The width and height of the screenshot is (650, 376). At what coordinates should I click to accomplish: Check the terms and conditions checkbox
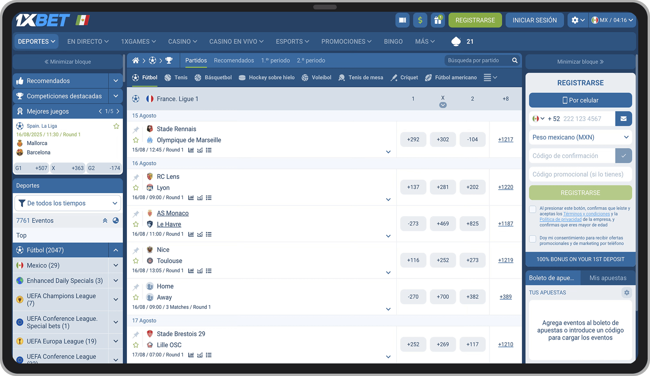point(533,209)
